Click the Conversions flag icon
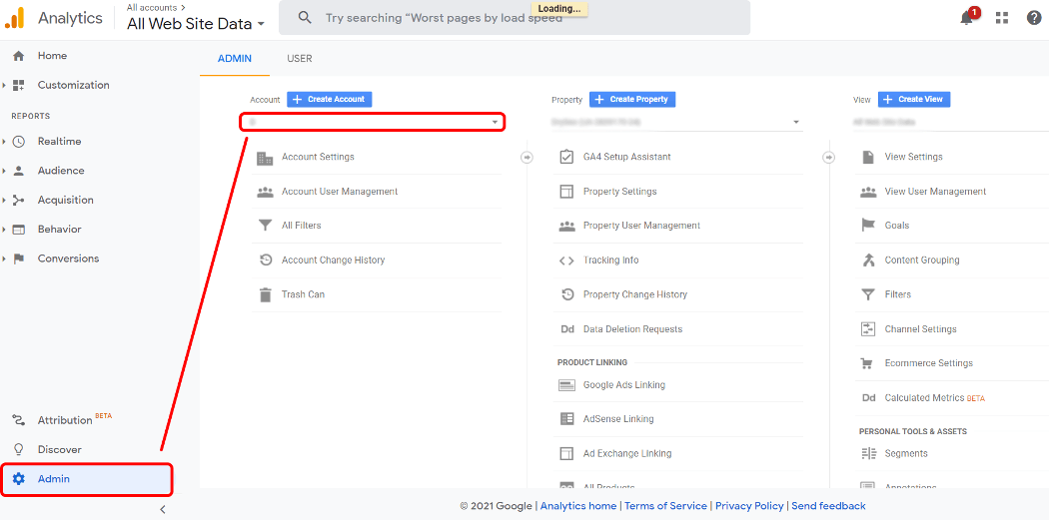Viewport: 1051px width, 521px height. 19,259
